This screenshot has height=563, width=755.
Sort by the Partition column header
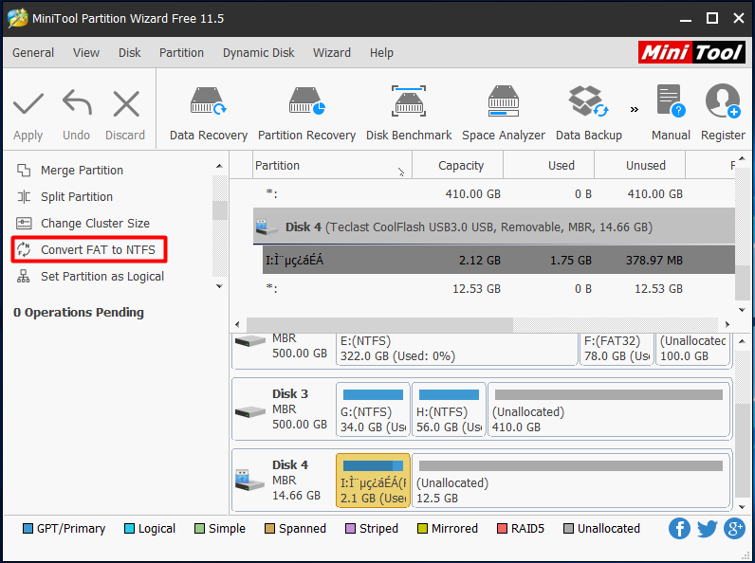[332, 166]
